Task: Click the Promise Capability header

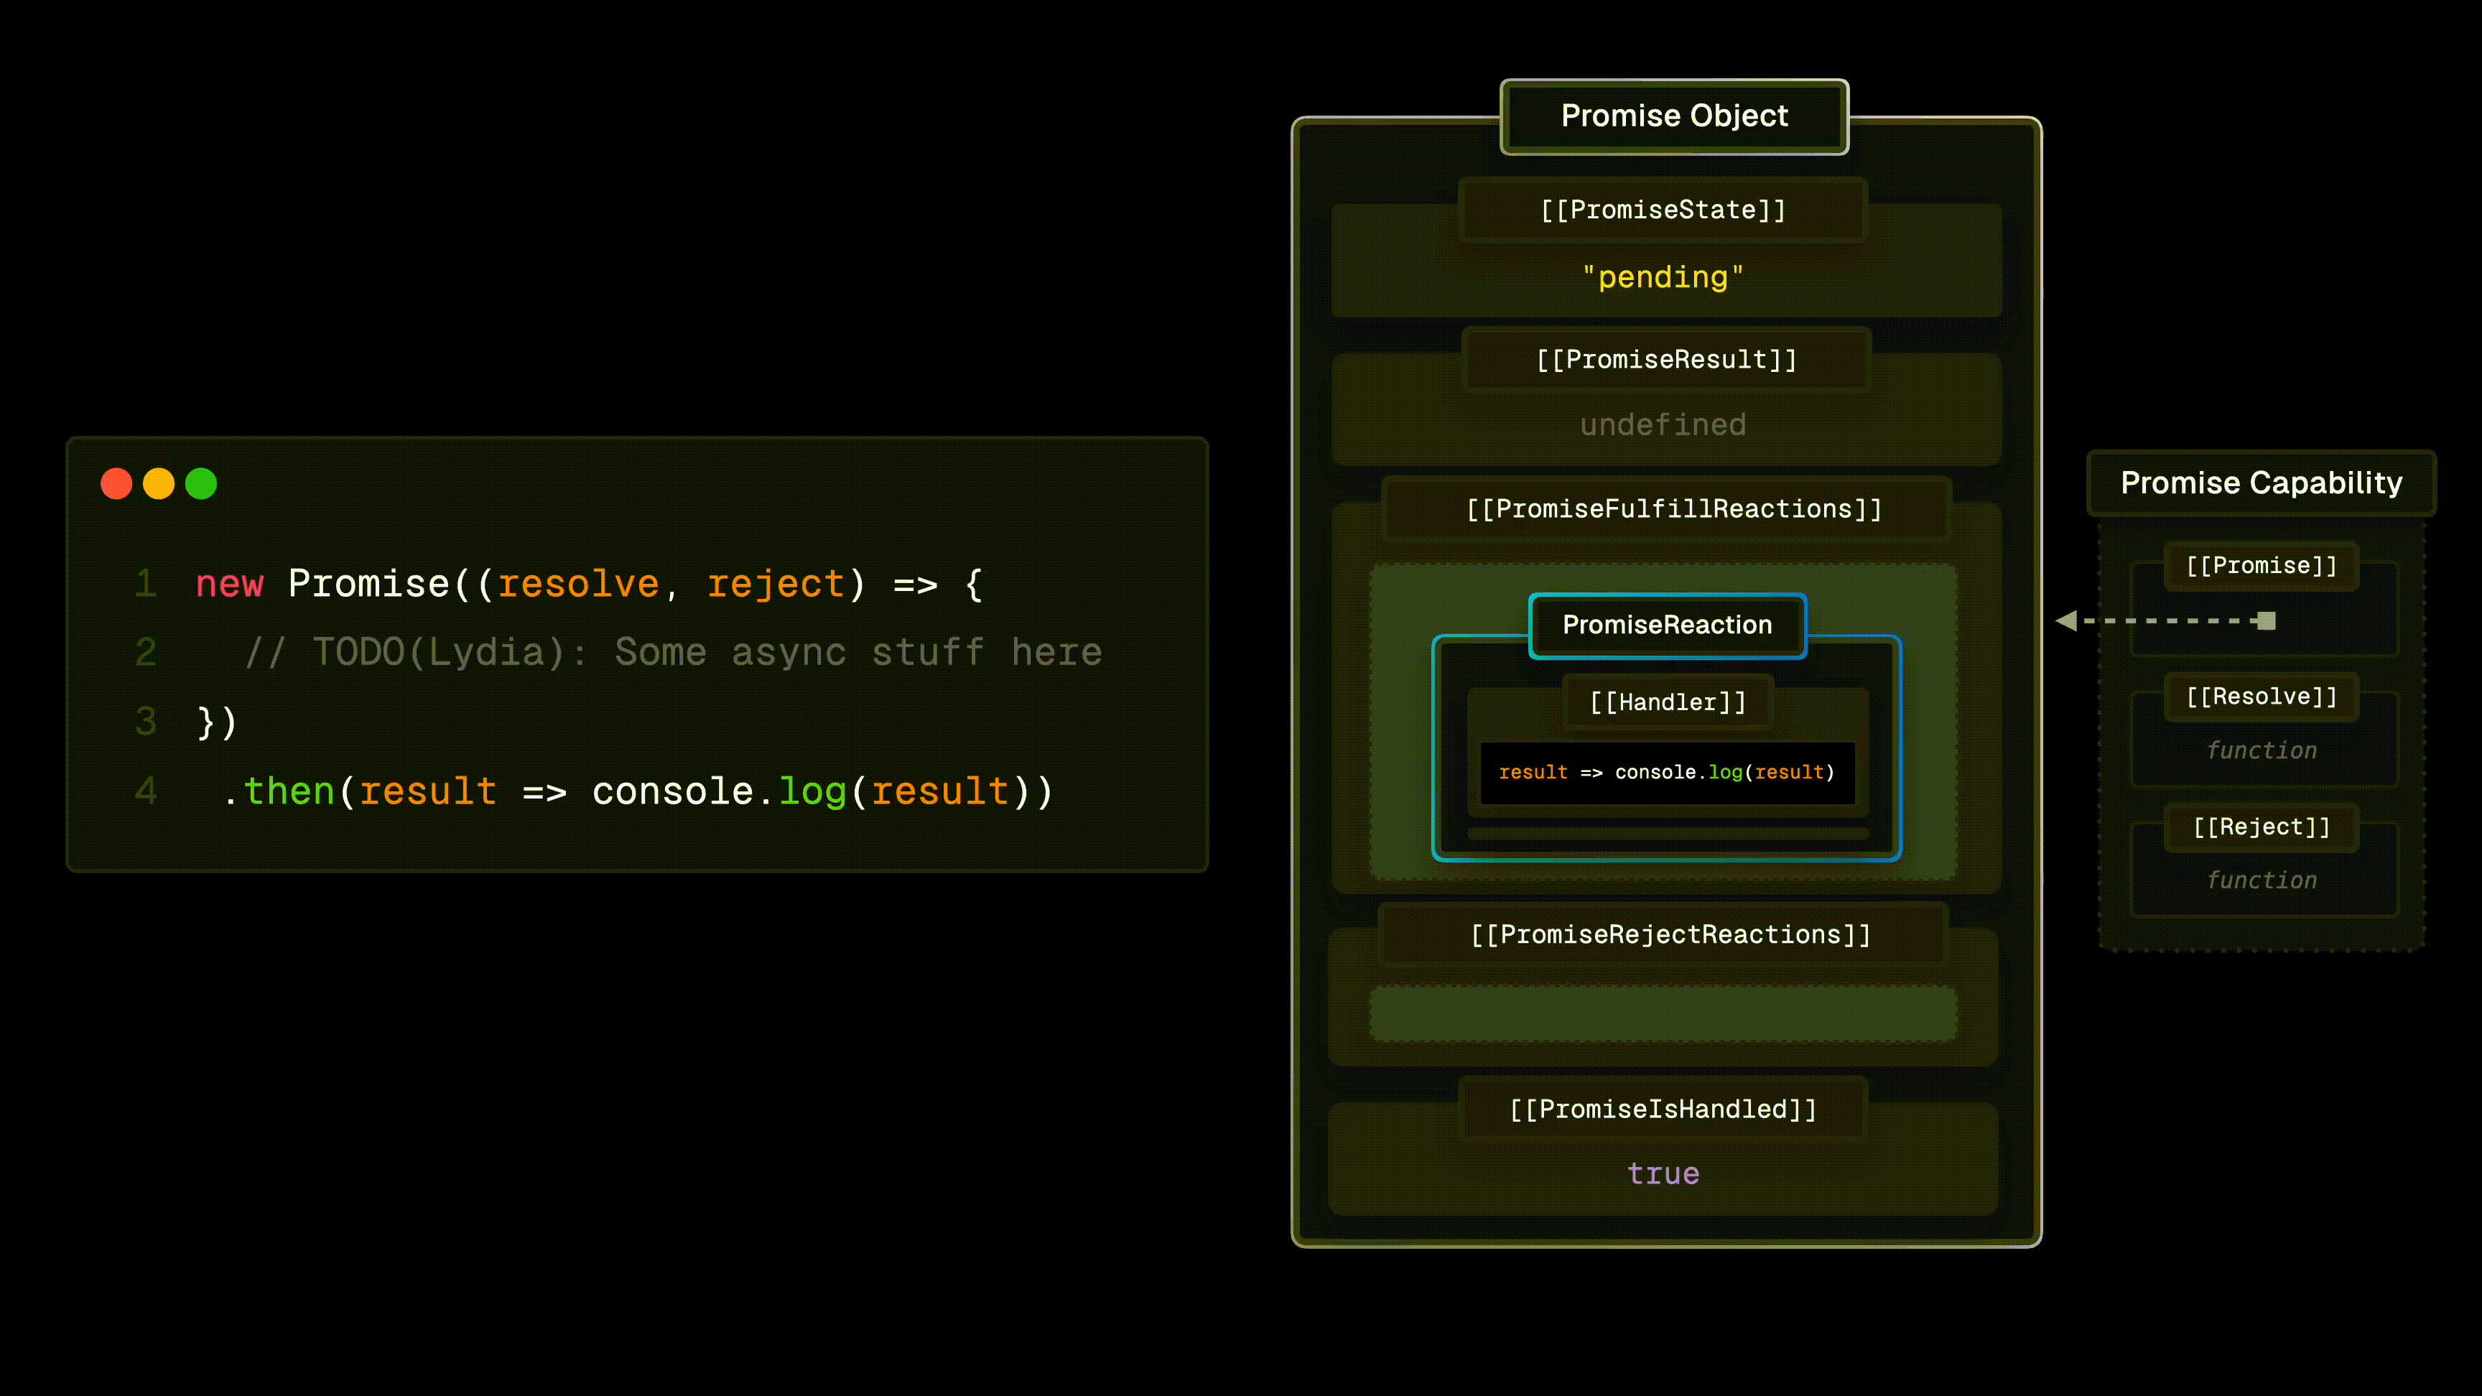Action: click(2260, 483)
